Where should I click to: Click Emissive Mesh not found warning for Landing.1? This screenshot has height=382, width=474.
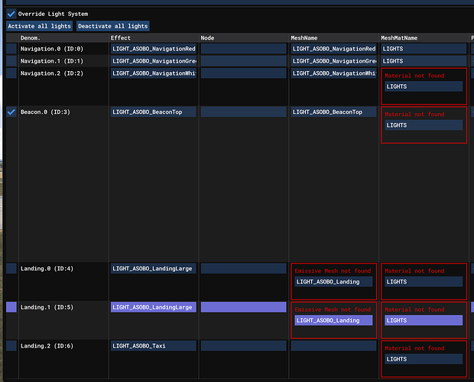(x=333, y=309)
